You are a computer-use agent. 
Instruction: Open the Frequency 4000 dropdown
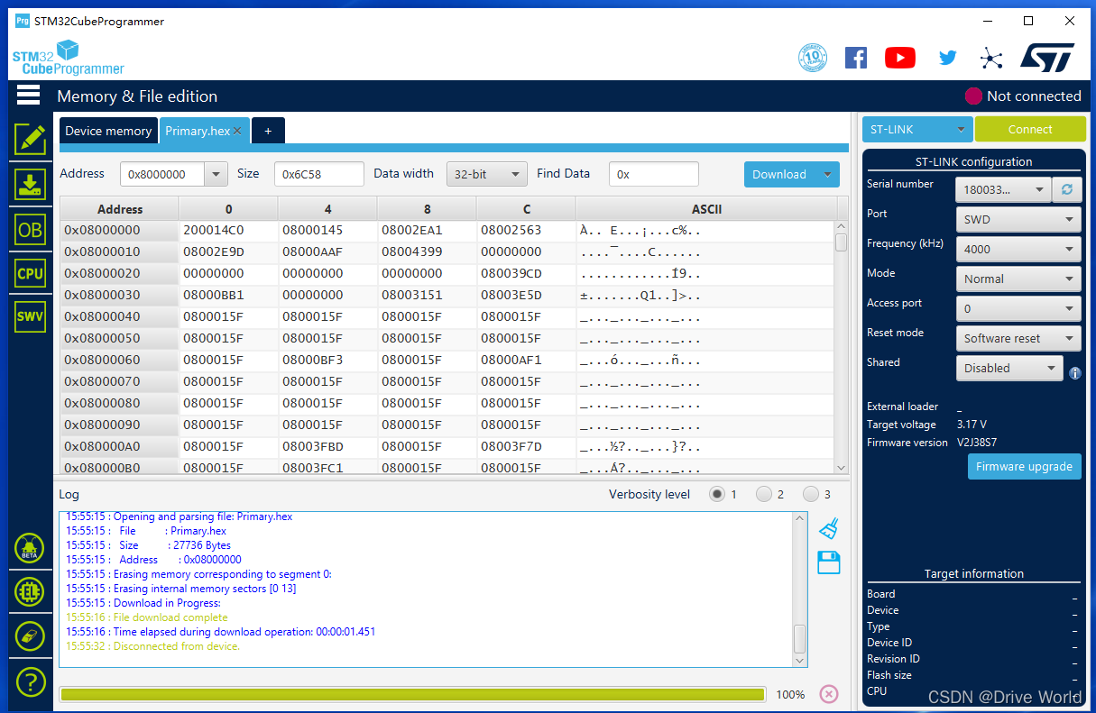1018,249
